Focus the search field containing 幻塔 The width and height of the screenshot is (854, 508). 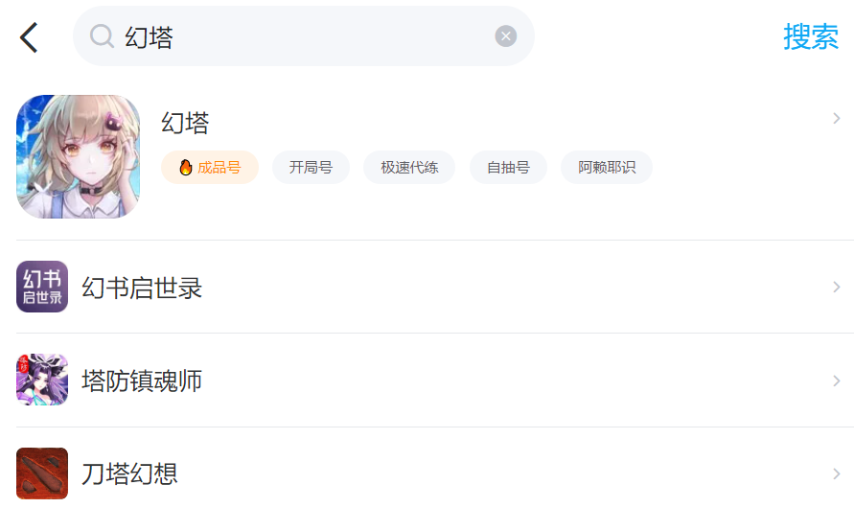click(x=307, y=36)
